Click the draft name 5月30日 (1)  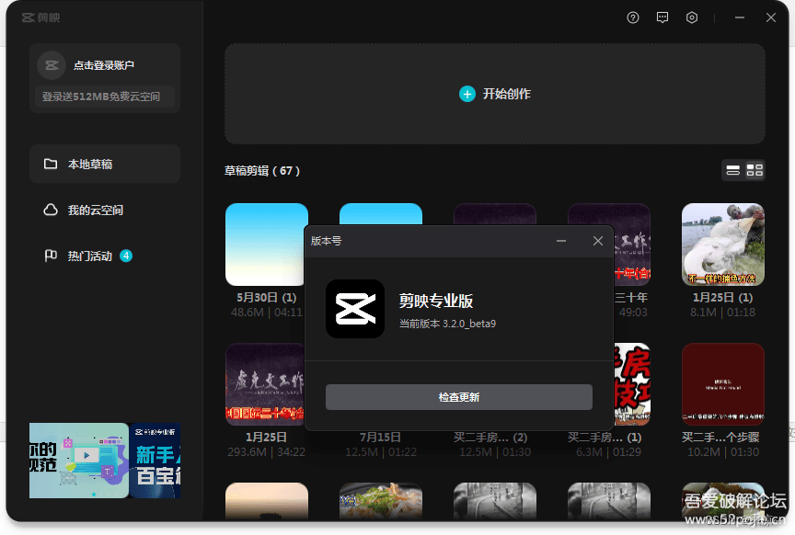pyautogui.click(x=267, y=298)
